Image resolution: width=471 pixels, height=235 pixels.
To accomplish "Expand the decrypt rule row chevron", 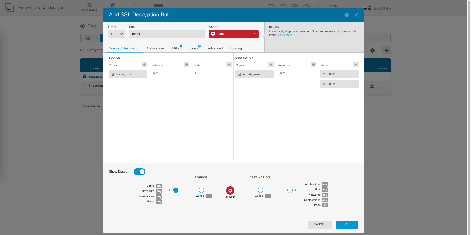I will [x=84, y=86].
